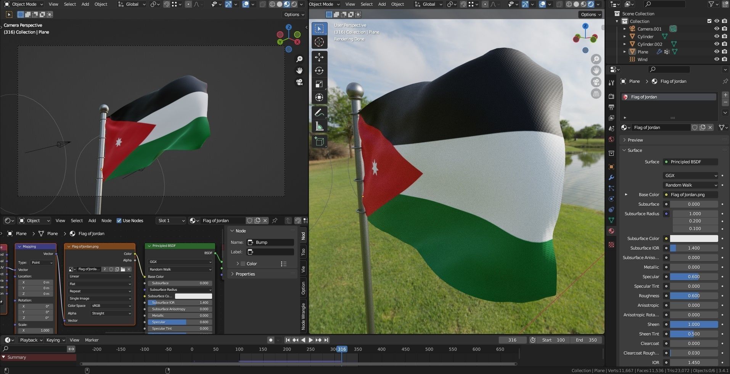Open Keying menu in timeline
Screen dimensions: 730x374
(55, 340)
